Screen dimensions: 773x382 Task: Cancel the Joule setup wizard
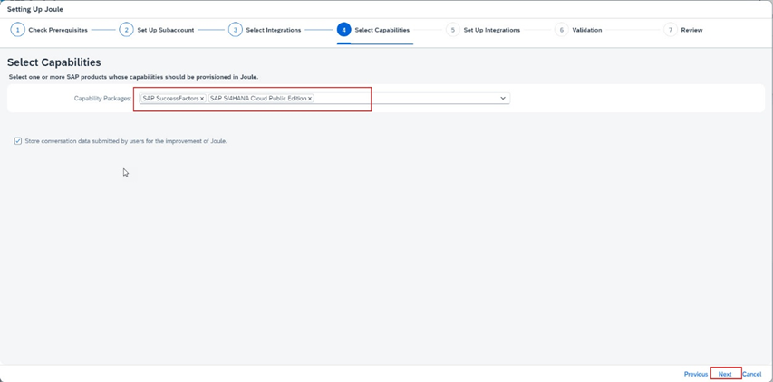[x=751, y=374]
